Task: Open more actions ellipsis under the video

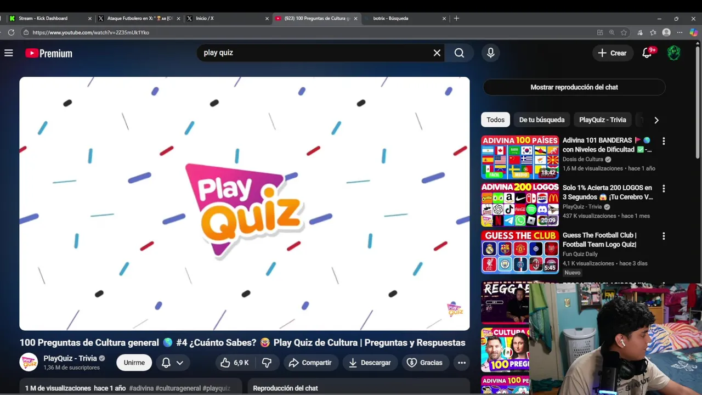Action: [x=462, y=363]
